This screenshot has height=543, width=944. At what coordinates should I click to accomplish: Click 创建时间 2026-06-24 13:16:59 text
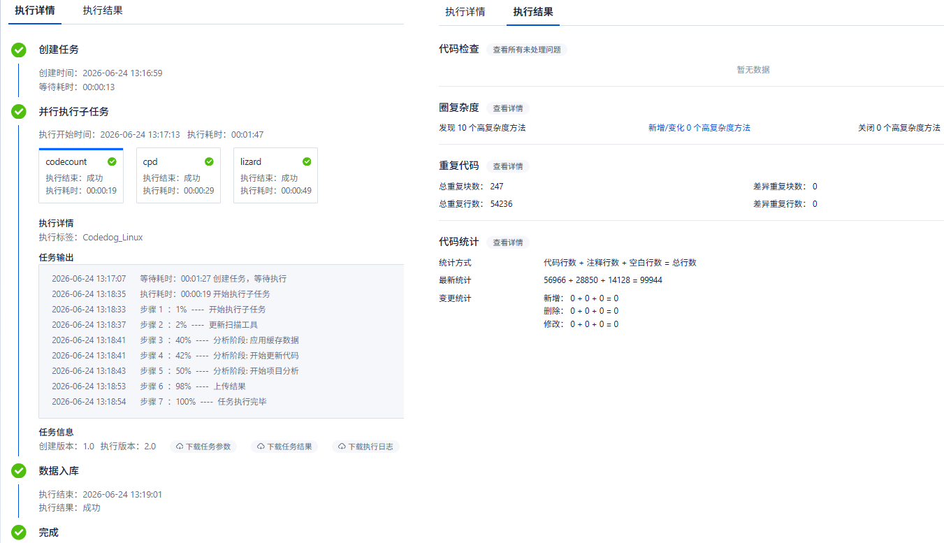101,73
